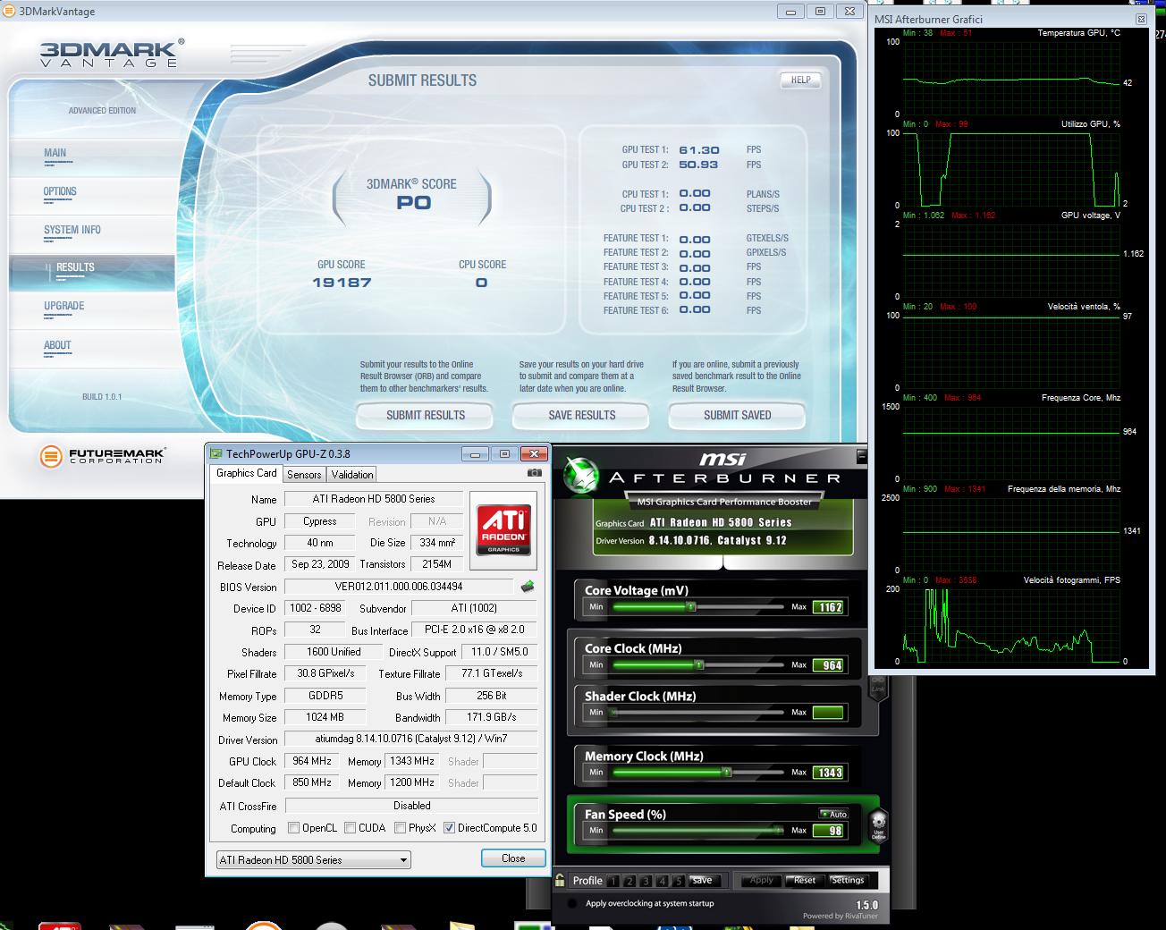Click the Core Clock slider handle

(699, 665)
